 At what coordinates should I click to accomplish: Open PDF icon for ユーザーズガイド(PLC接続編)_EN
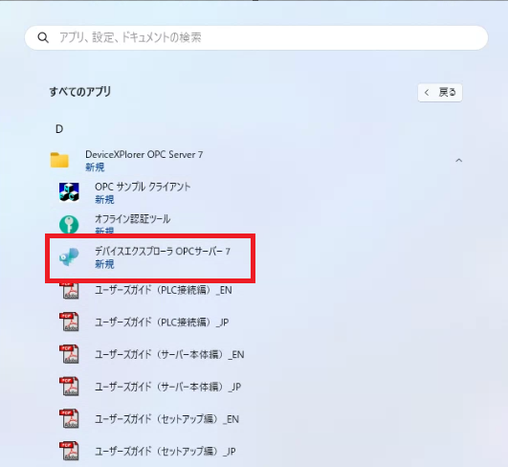69,290
